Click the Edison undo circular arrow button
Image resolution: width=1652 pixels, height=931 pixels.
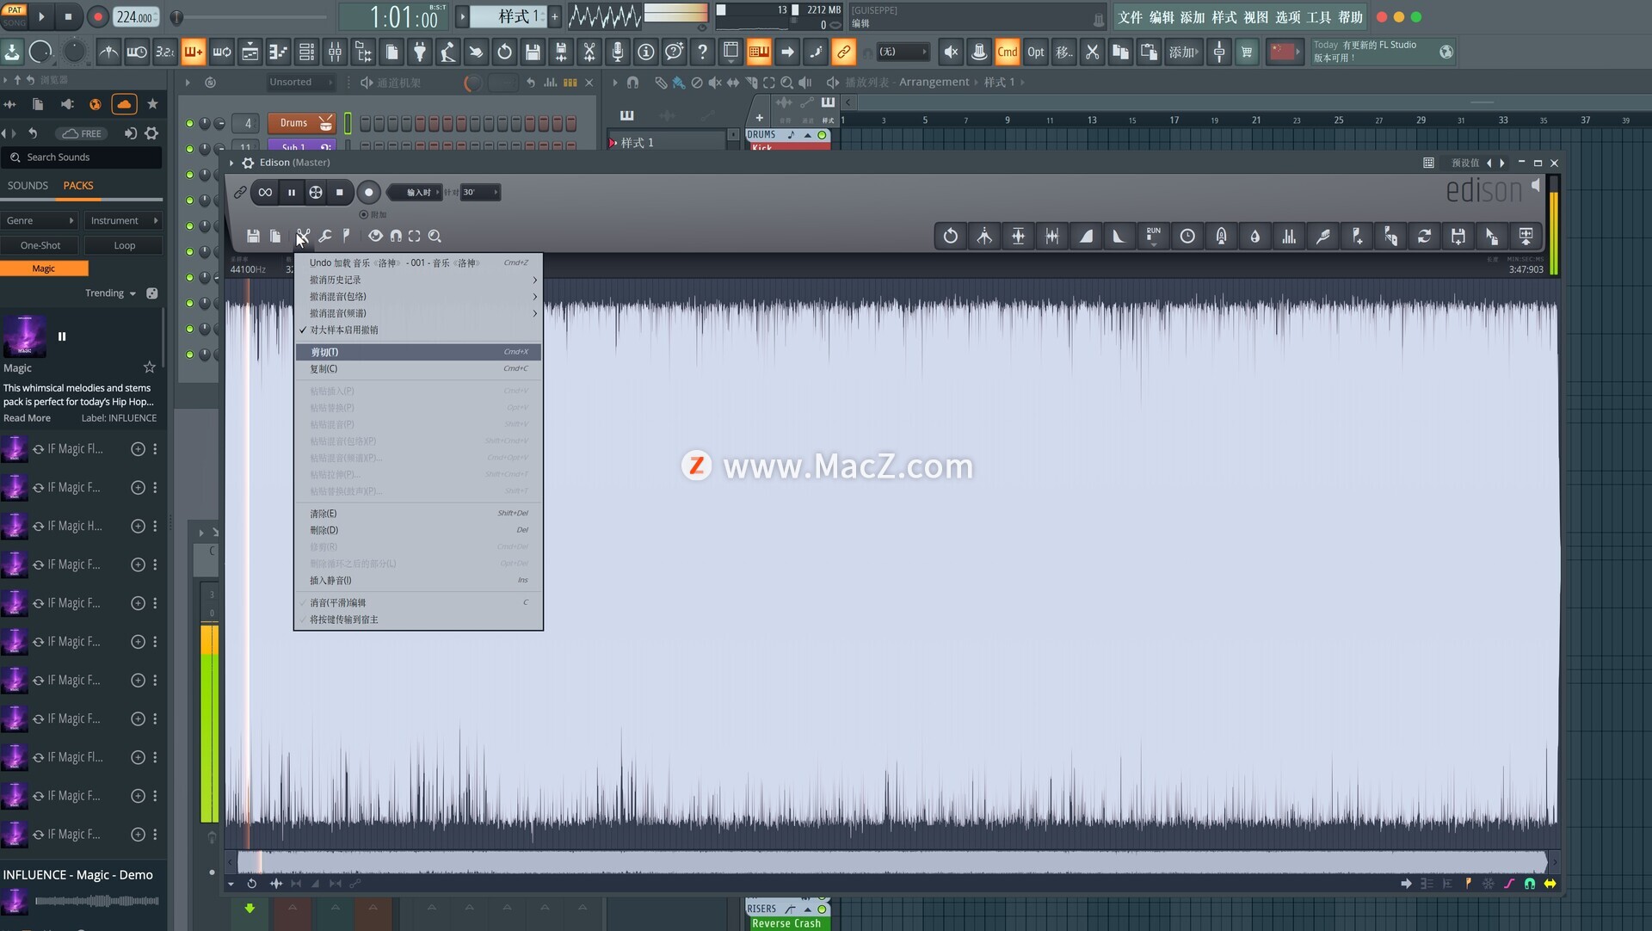pos(951,236)
